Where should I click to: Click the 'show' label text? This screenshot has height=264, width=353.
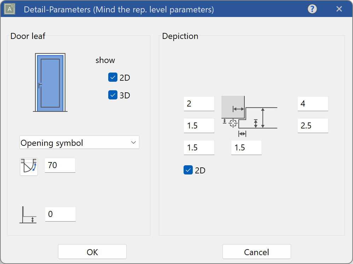[105, 61]
